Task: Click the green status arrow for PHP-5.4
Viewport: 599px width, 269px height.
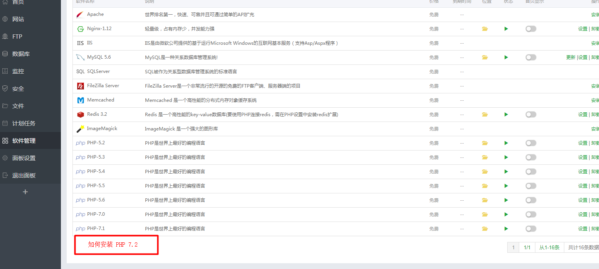Action: (506, 172)
